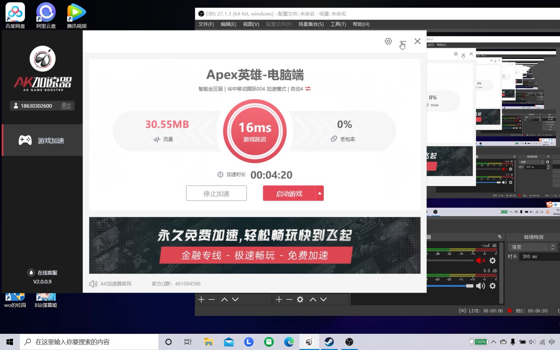Mute the 0.0 dB audio source in OBS
Screen dimensions: 560x350
[480, 286]
